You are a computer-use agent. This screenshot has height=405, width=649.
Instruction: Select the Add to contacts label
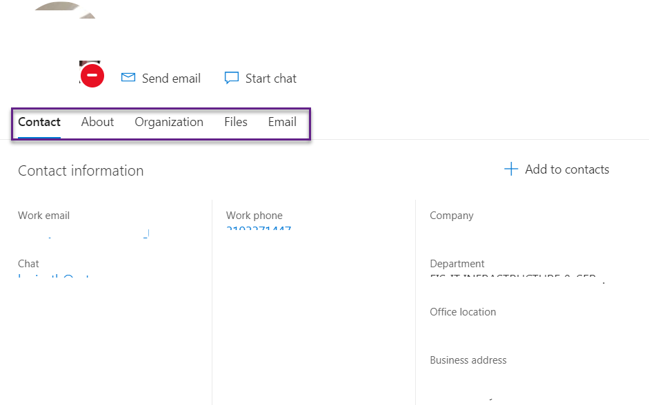567,169
